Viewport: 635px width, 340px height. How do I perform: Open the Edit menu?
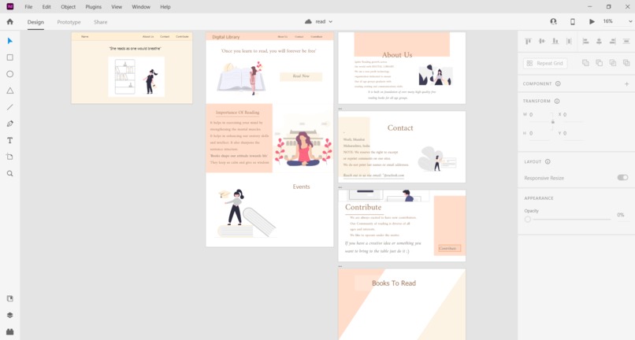pos(46,7)
